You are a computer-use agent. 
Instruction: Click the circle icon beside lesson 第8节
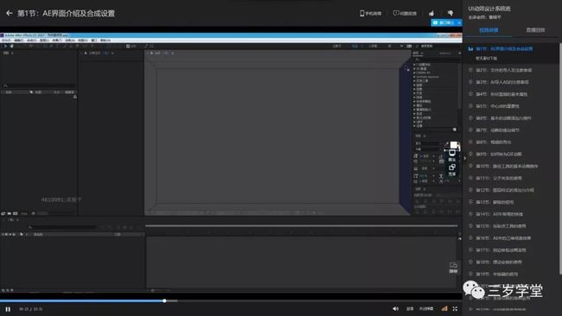coord(470,142)
